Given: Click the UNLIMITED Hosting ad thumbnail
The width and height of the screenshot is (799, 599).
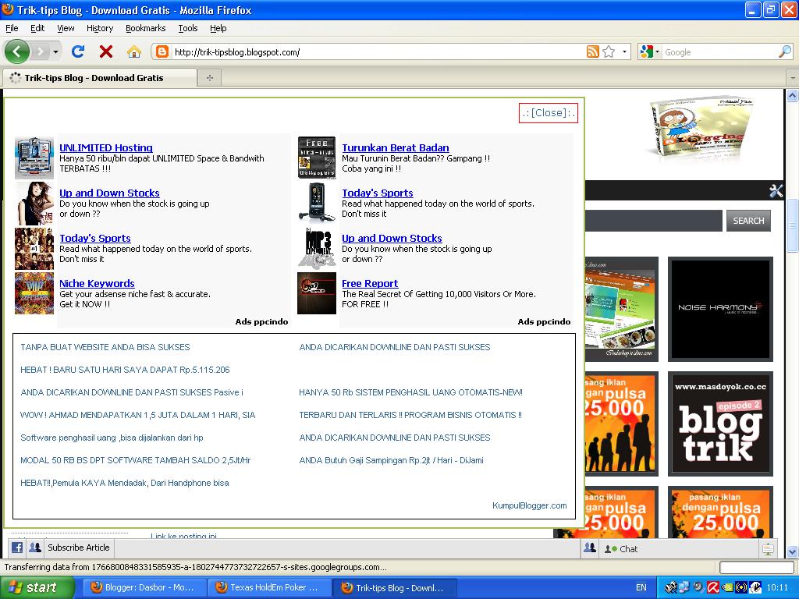Looking at the screenshot, I should pos(34,158).
